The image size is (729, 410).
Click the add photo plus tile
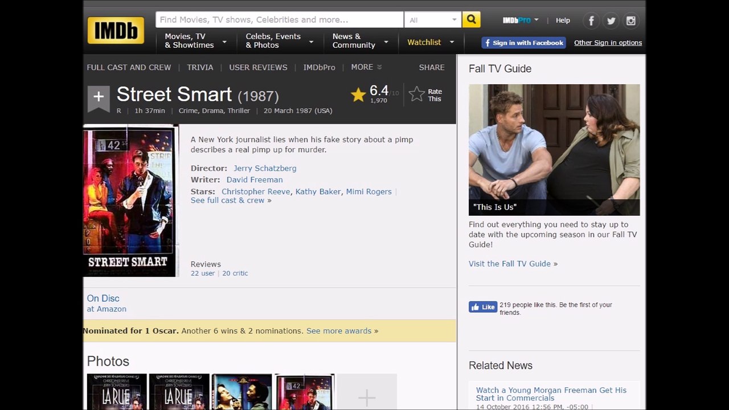tap(367, 392)
